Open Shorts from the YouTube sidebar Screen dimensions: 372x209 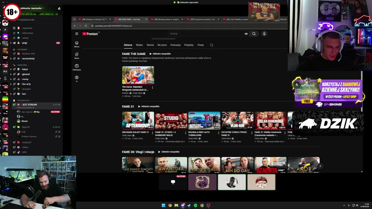77,55
